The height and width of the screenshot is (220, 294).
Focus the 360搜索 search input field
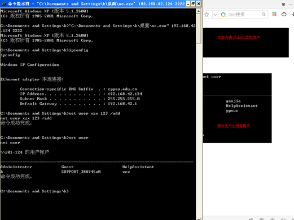pyautogui.click(x=244, y=15)
